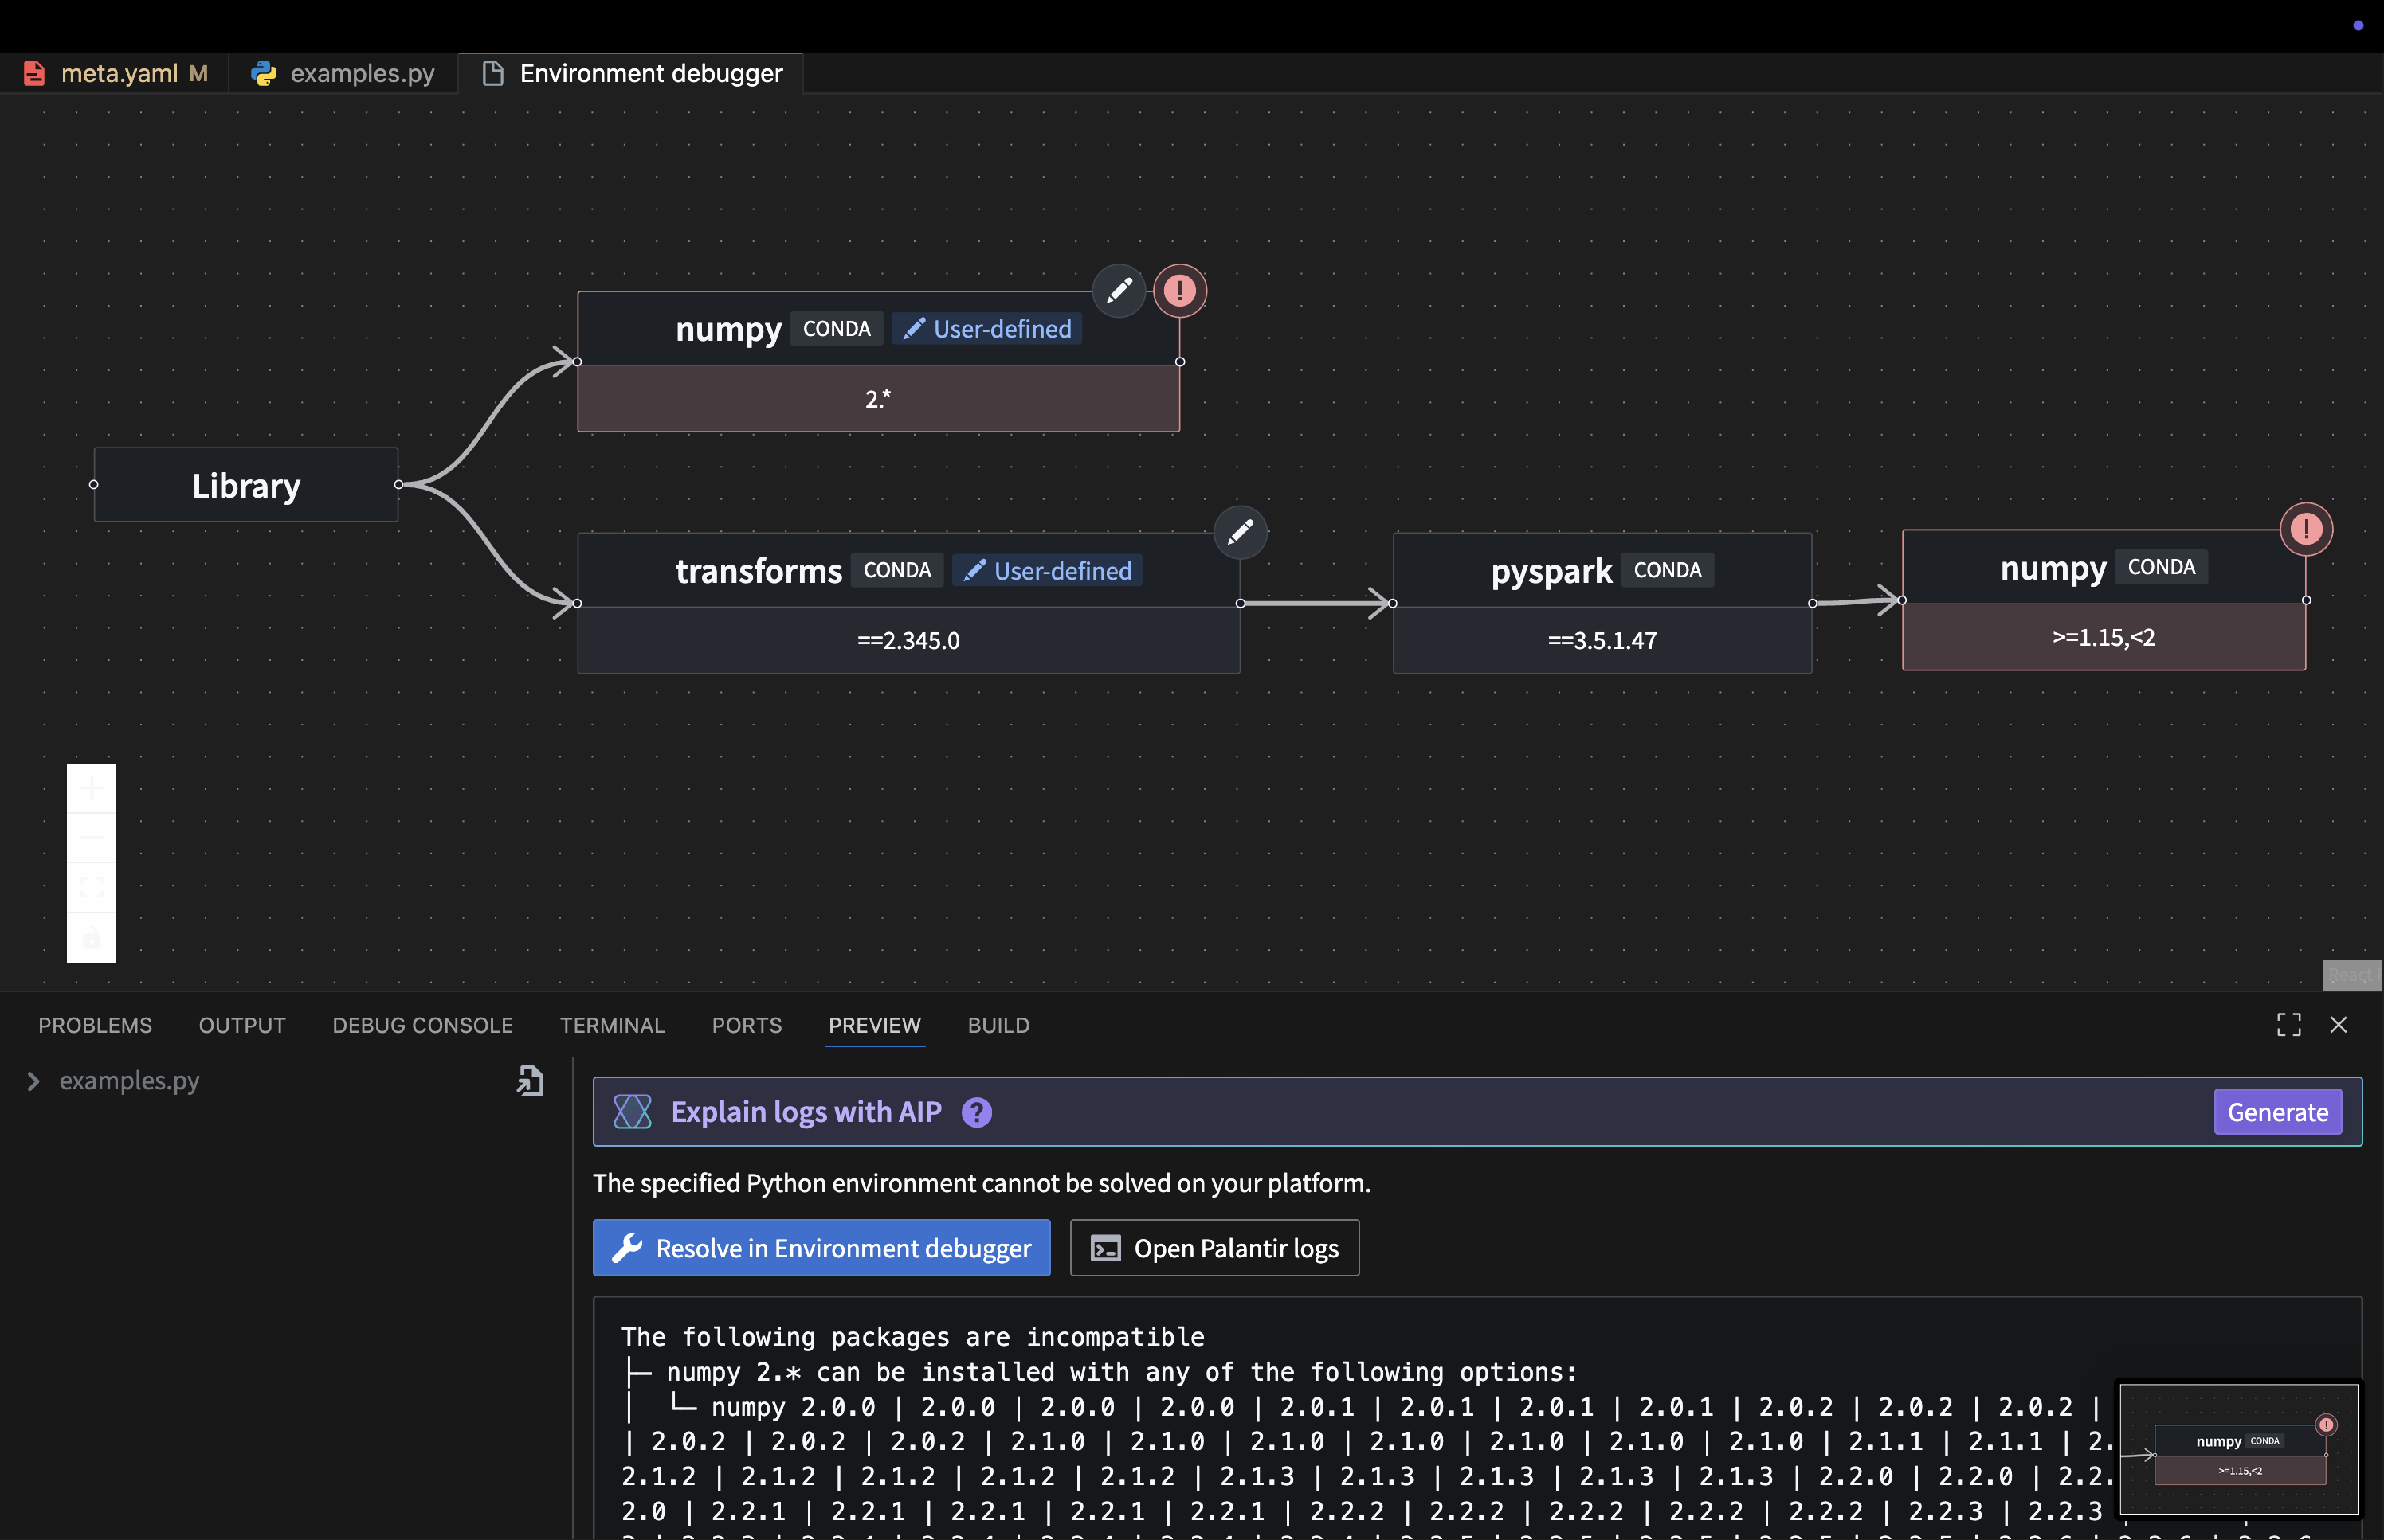Viewport: 2384px width, 1540px height.
Task: Select the PREVIEW panel tab
Action: point(874,1025)
